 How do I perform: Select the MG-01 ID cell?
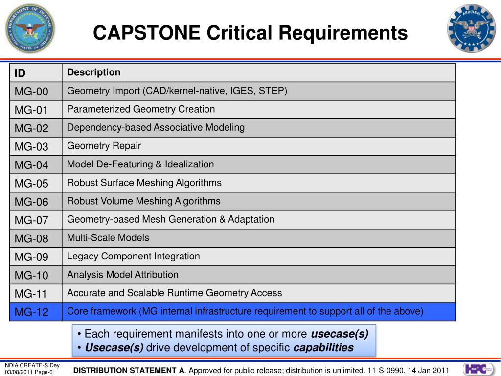point(36,110)
